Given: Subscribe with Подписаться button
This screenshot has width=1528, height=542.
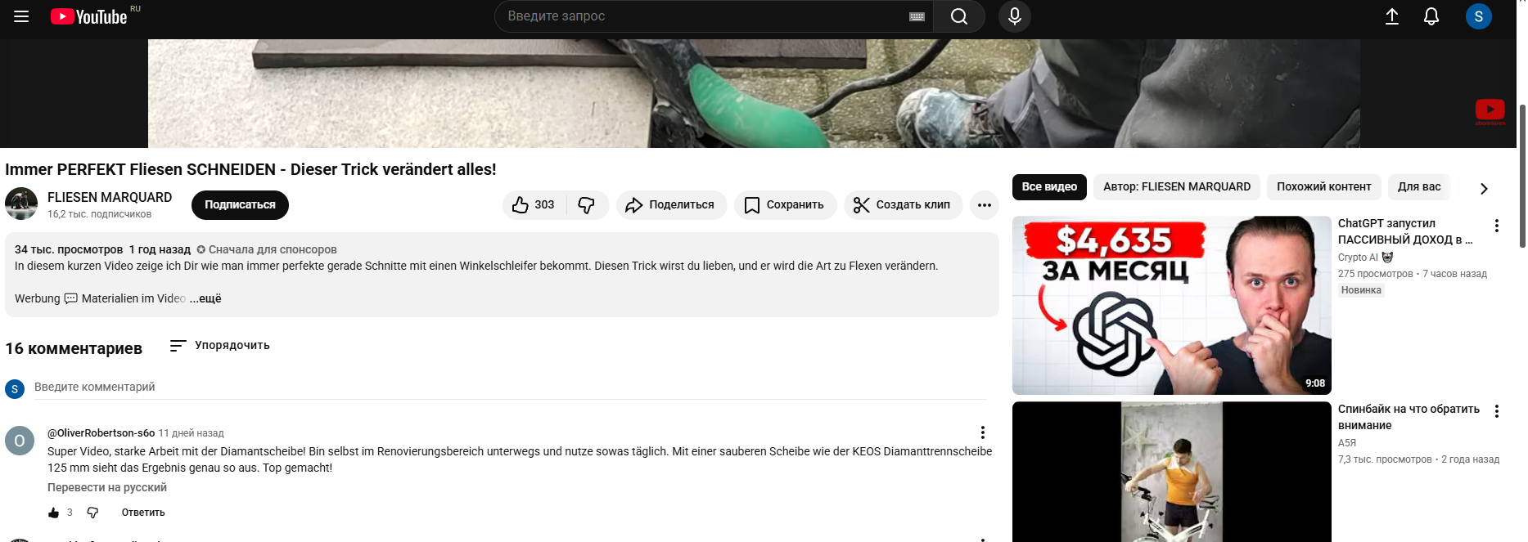Looking at the screenshot, I should (240, 205).
